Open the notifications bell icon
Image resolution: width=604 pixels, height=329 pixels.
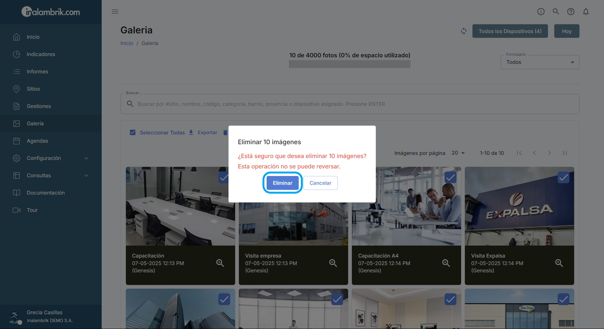coord(586,12)
